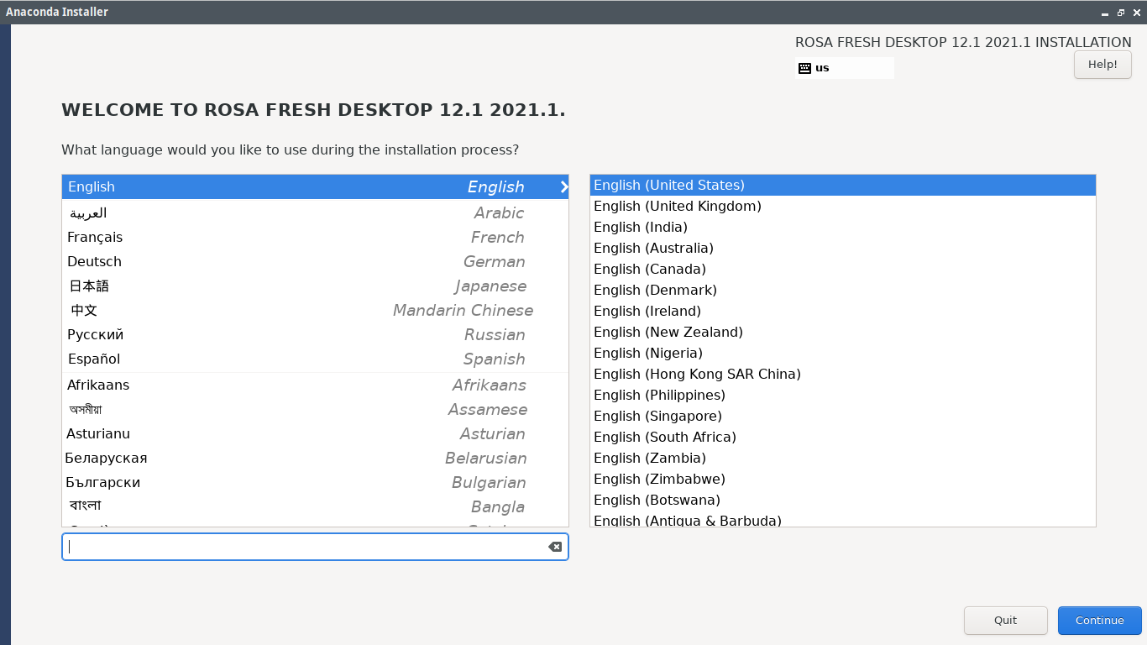The width and height of the screenshot is (1147, 645).
Task: Choose Español (Spanish) language
Action: [316, 359]
